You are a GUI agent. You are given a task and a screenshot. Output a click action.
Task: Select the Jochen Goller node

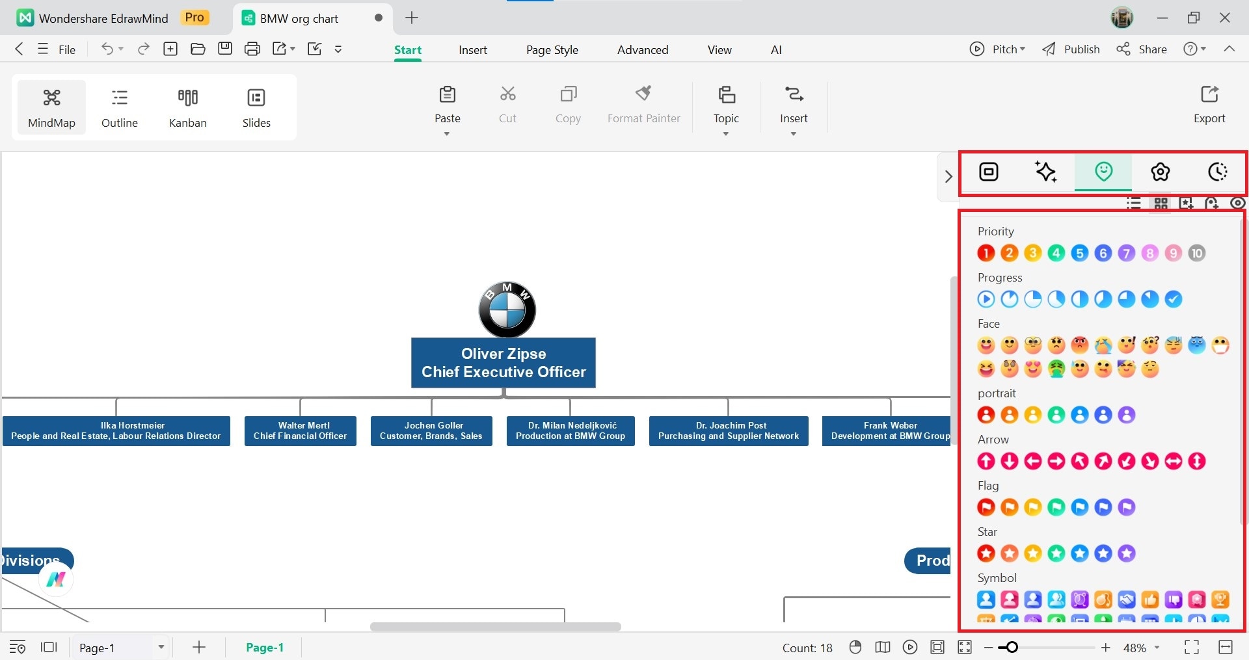[431, 430]
